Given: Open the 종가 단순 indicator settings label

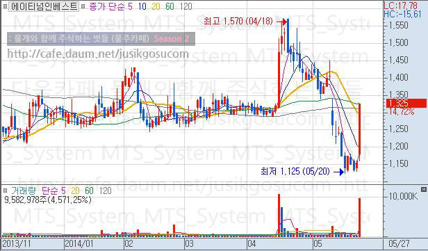Looking at the screenshot, I should click(107, 6).
